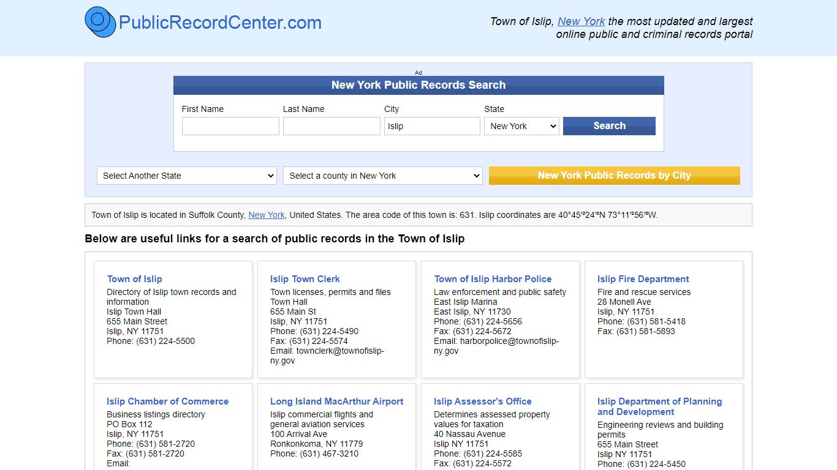Viewport: 837px width, 470px height.
Task: Open the Town of Islip link
Action: (134, 279)
